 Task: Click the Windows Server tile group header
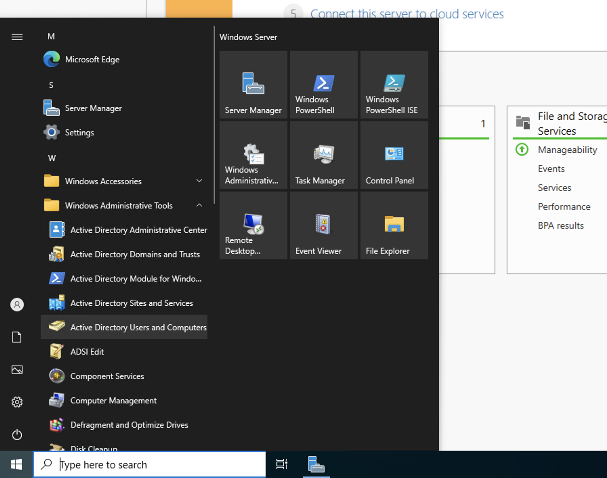pyautogui.click(x=248, y=37)
